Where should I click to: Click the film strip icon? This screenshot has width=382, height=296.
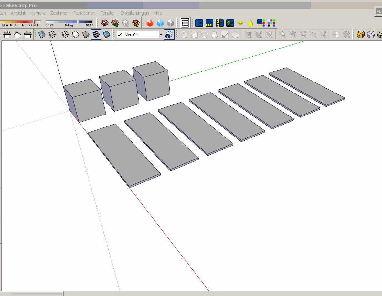click(220, 23)
